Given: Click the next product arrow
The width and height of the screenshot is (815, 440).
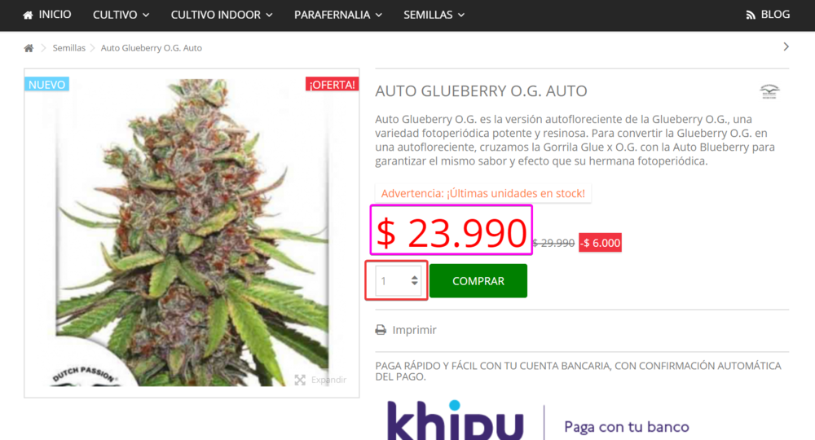Looking at the screenshot, I should click(x=786, y=46).
